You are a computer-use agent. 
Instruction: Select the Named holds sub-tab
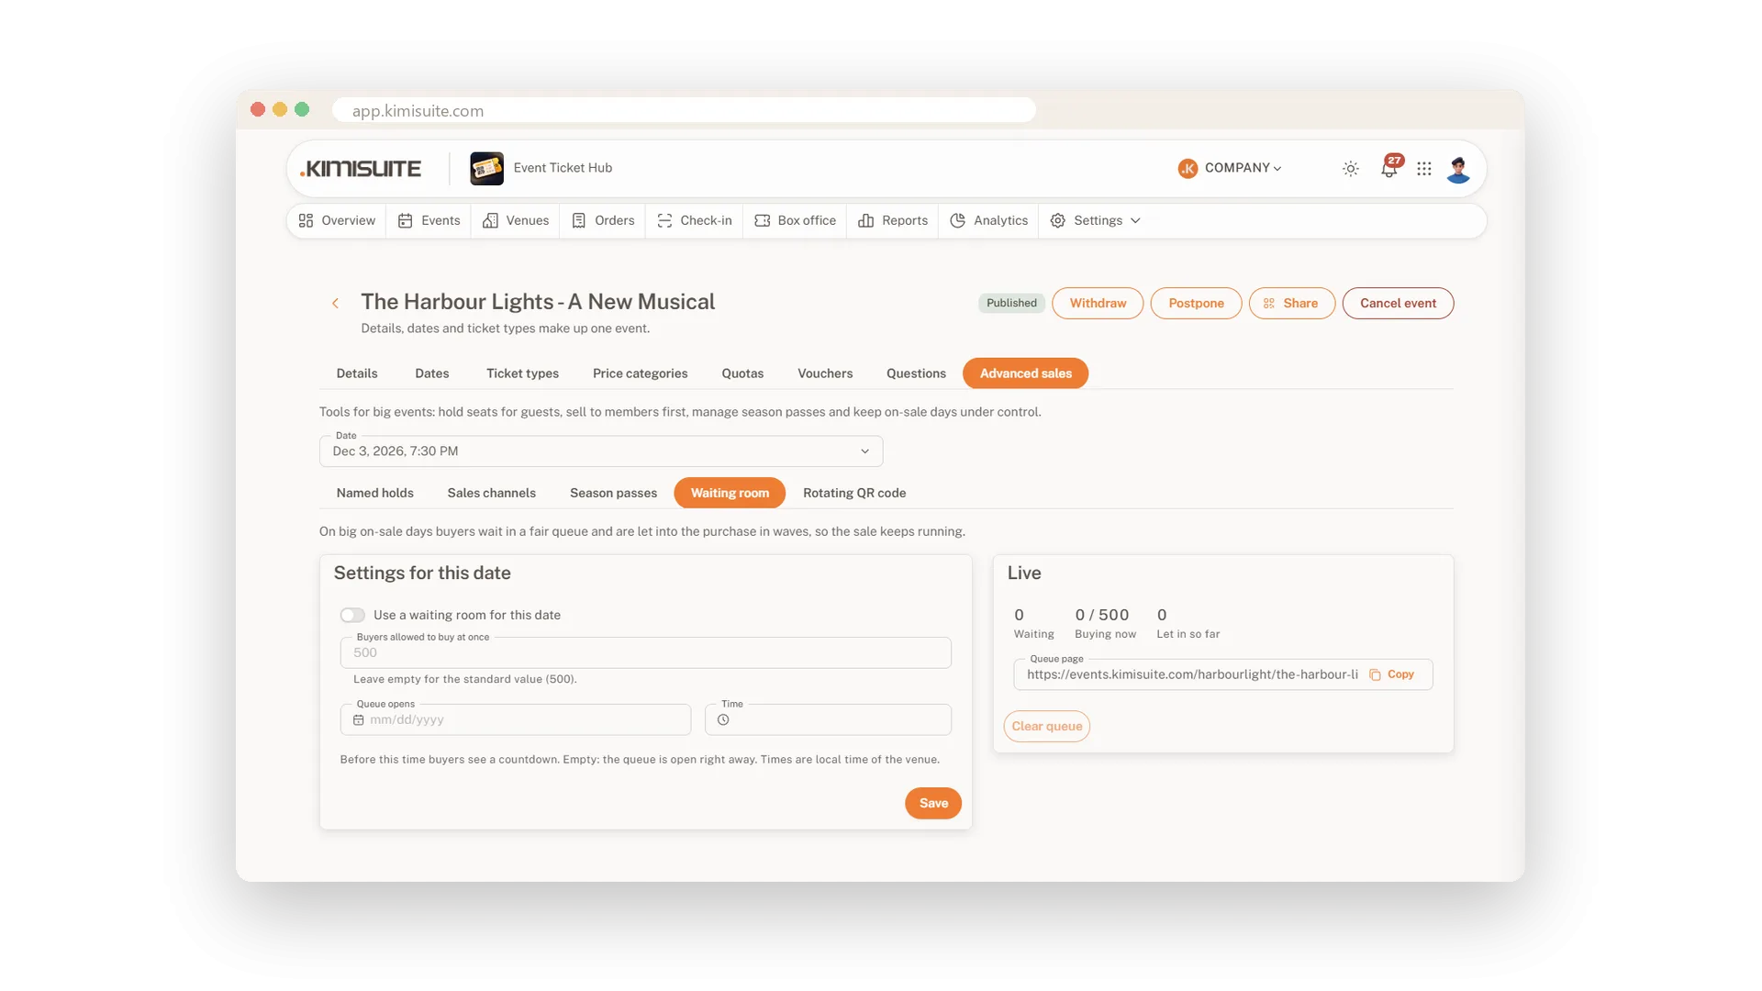[x=375, y=494]
